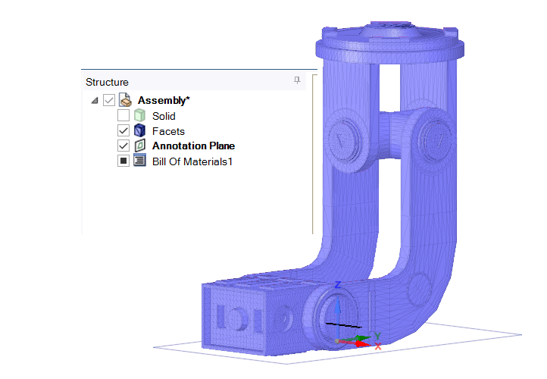Hide the Annotation Plane via its checkbox
The width and height of the screenshot is (547, 379).
tap(123, 146)
